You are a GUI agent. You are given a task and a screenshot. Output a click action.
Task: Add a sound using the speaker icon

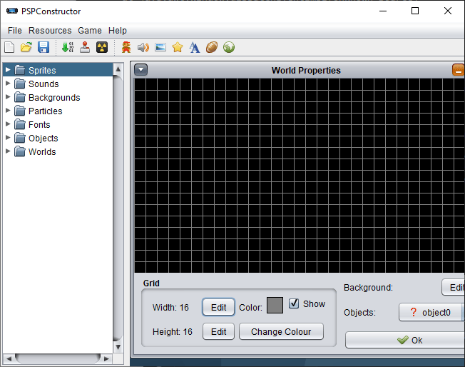click(143, 48)
